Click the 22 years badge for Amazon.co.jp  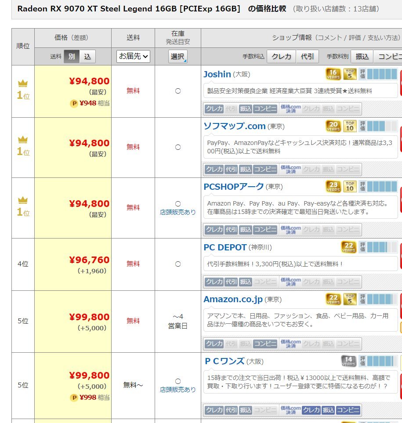[x=333, y=299]
